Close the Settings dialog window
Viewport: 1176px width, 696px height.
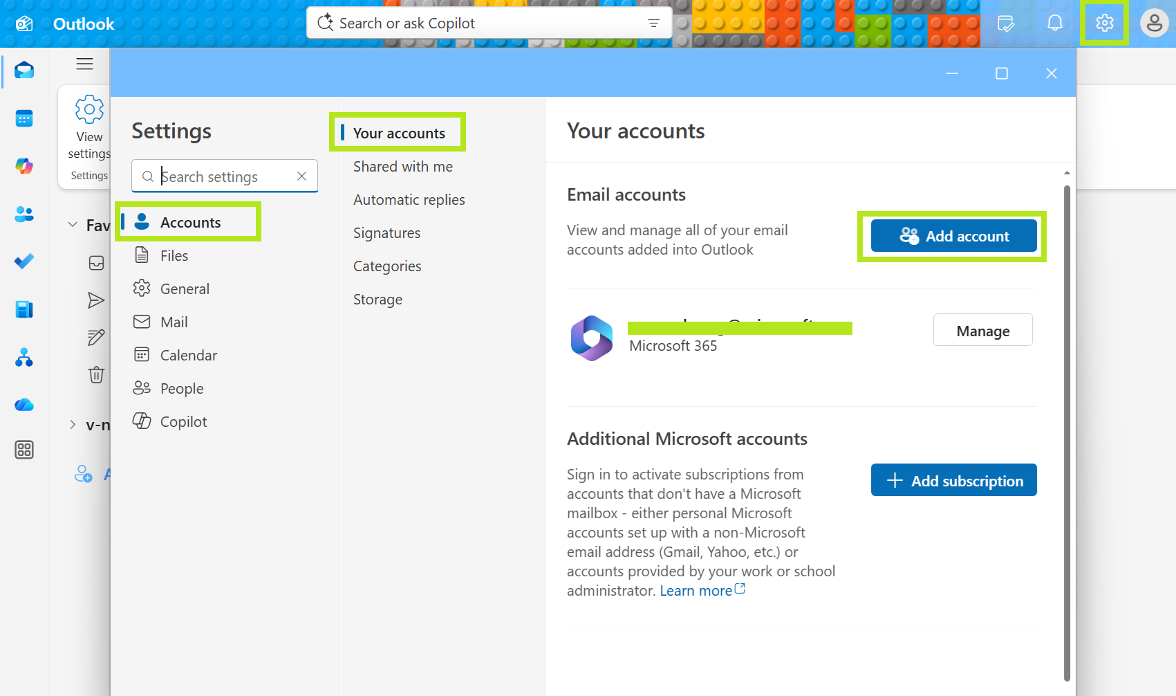click(x=1052, y=73)
